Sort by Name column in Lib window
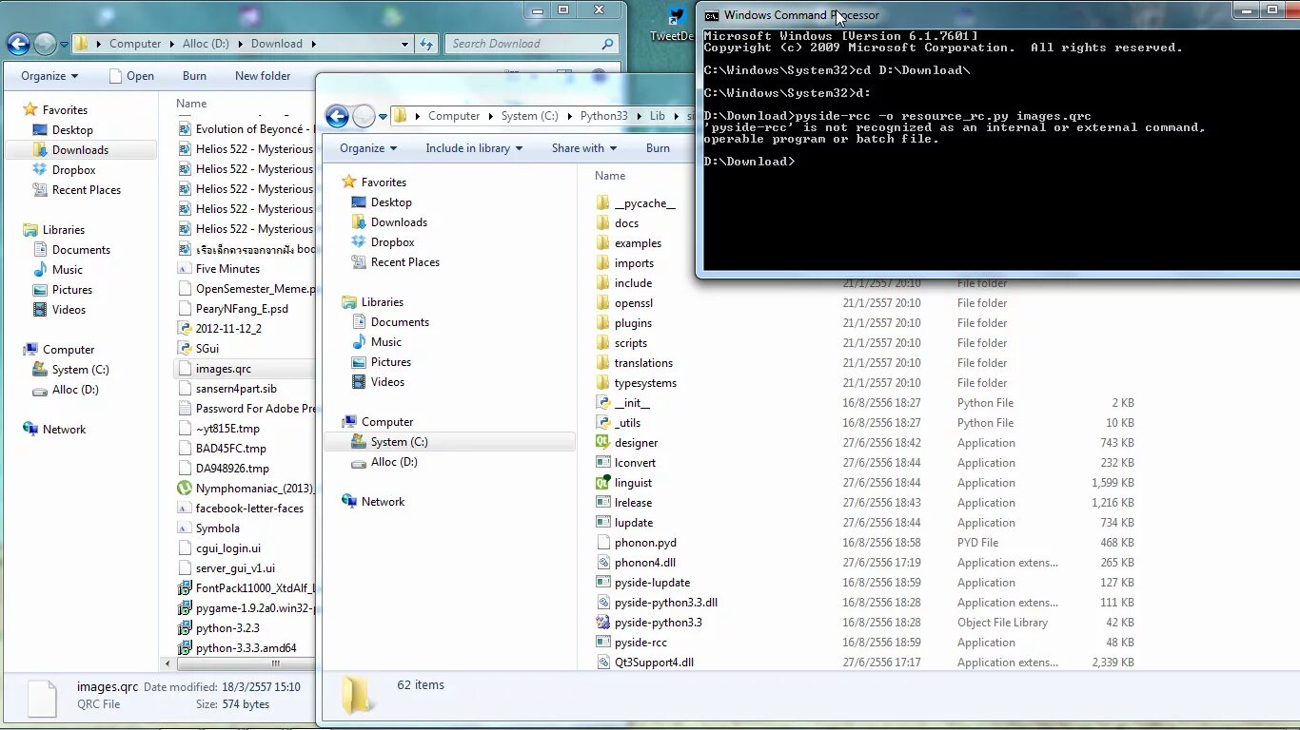The image size is (1300, 730). 610,176
